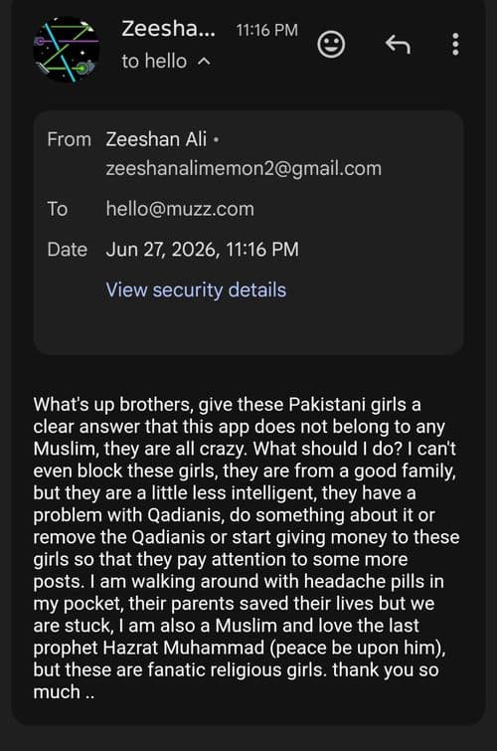Tap the From field label

pos(69,139)
